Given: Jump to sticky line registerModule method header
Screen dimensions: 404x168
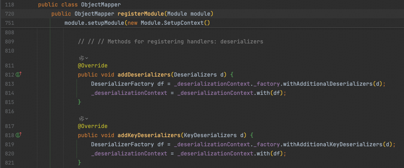Looking at the screenshot, I should pos(132,14).
